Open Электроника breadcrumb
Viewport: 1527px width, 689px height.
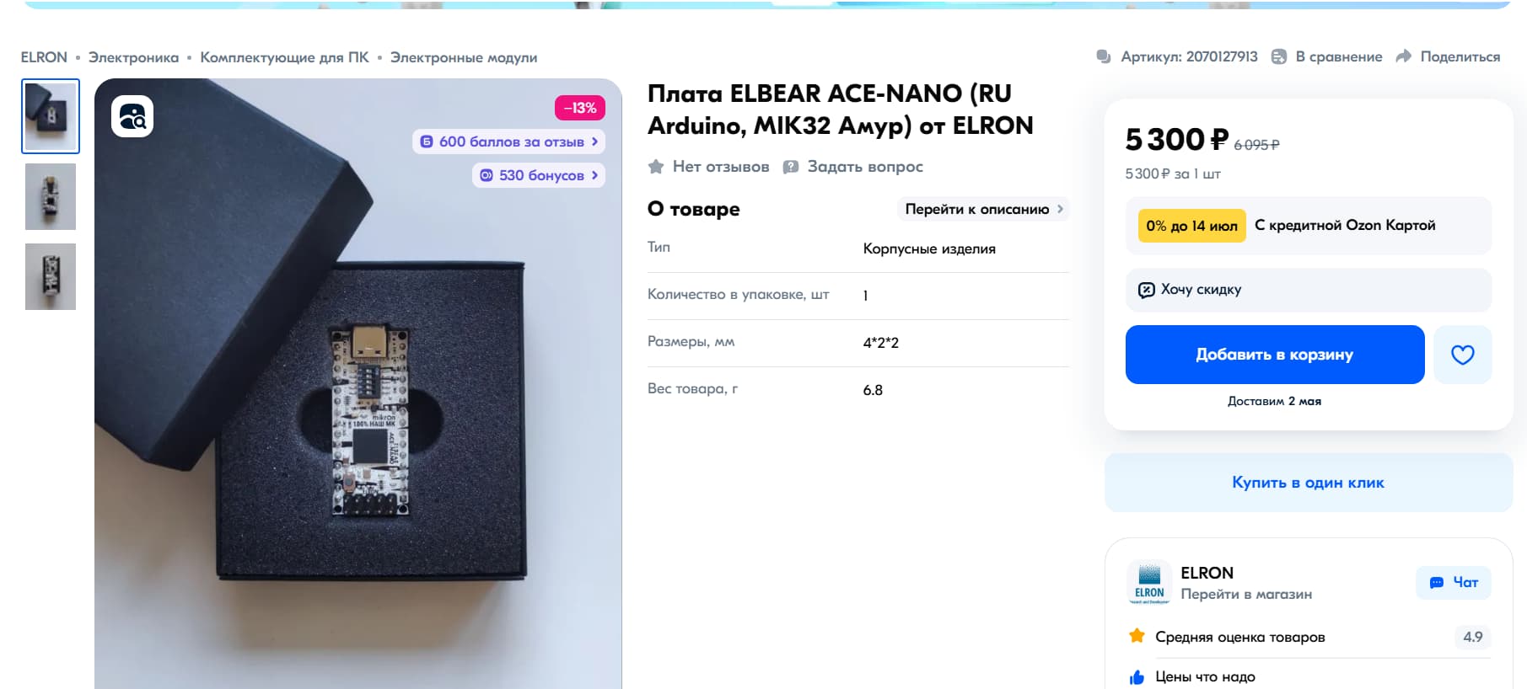(x=133, y=57)
